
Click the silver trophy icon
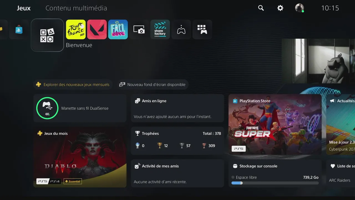pyautogui.click(x=182, y=145)
